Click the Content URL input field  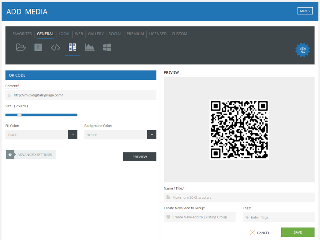(81, 95)
